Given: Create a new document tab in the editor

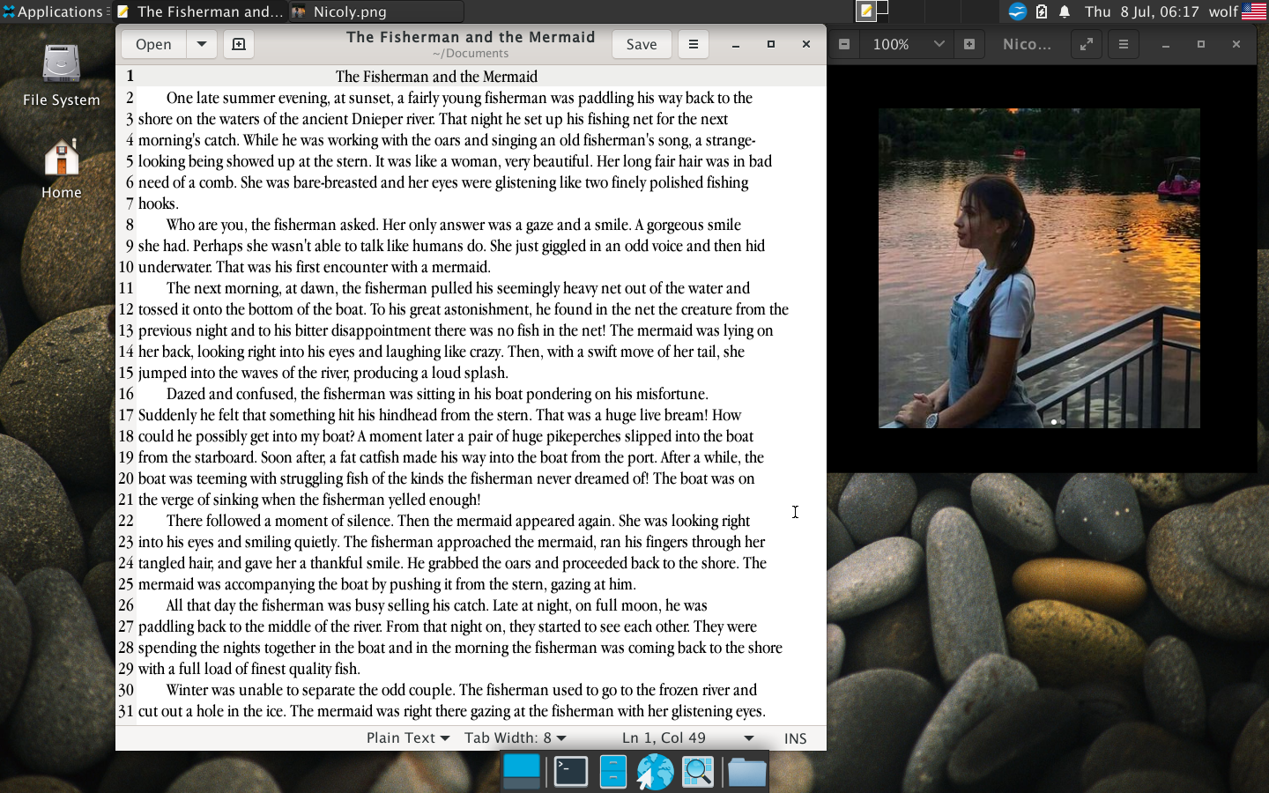Looking at the screenshot, I should (238, 44).
